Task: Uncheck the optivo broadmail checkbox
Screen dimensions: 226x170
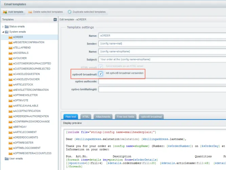Action: coord(101,74)
